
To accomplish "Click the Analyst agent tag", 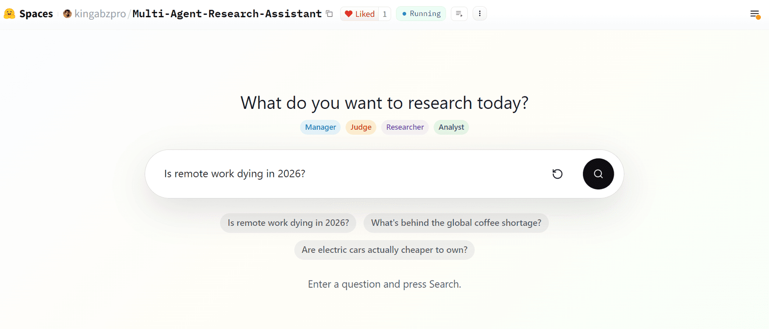I will coord(451,127).
